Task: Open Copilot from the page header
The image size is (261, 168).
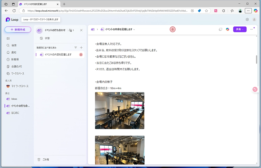Action: 228,29
